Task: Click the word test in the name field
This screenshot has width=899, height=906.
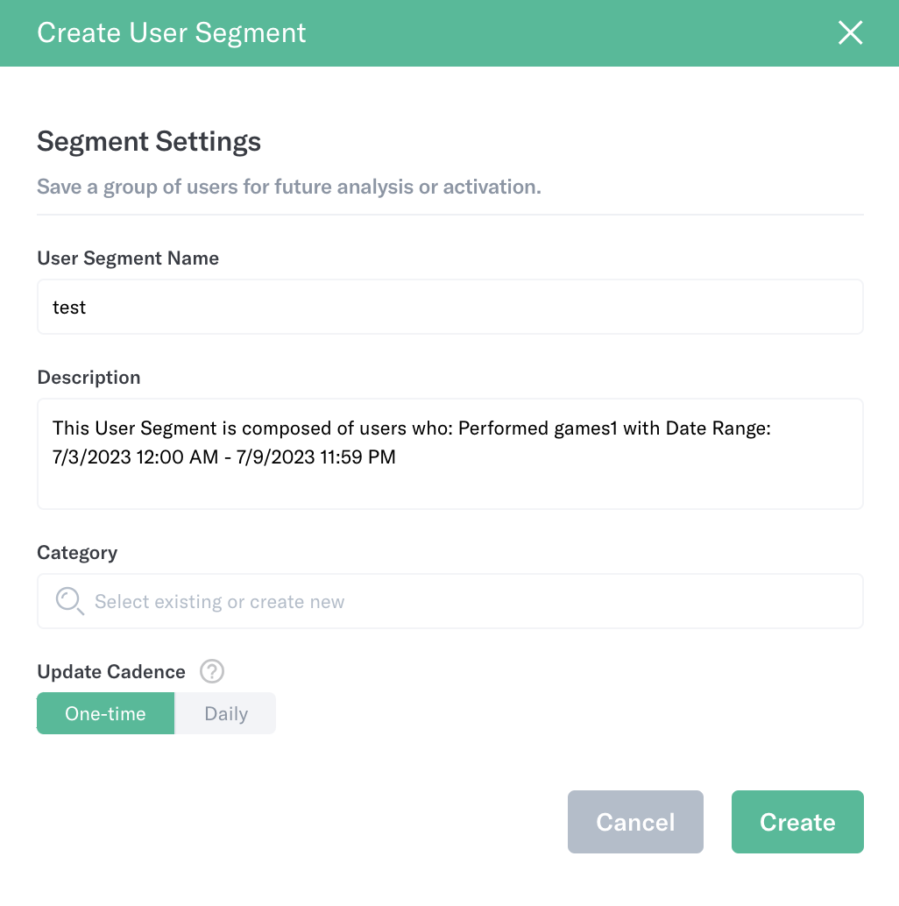Action: (68, 308)
